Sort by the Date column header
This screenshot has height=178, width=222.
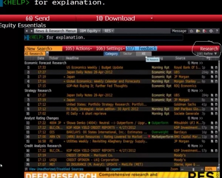(41, 58)
